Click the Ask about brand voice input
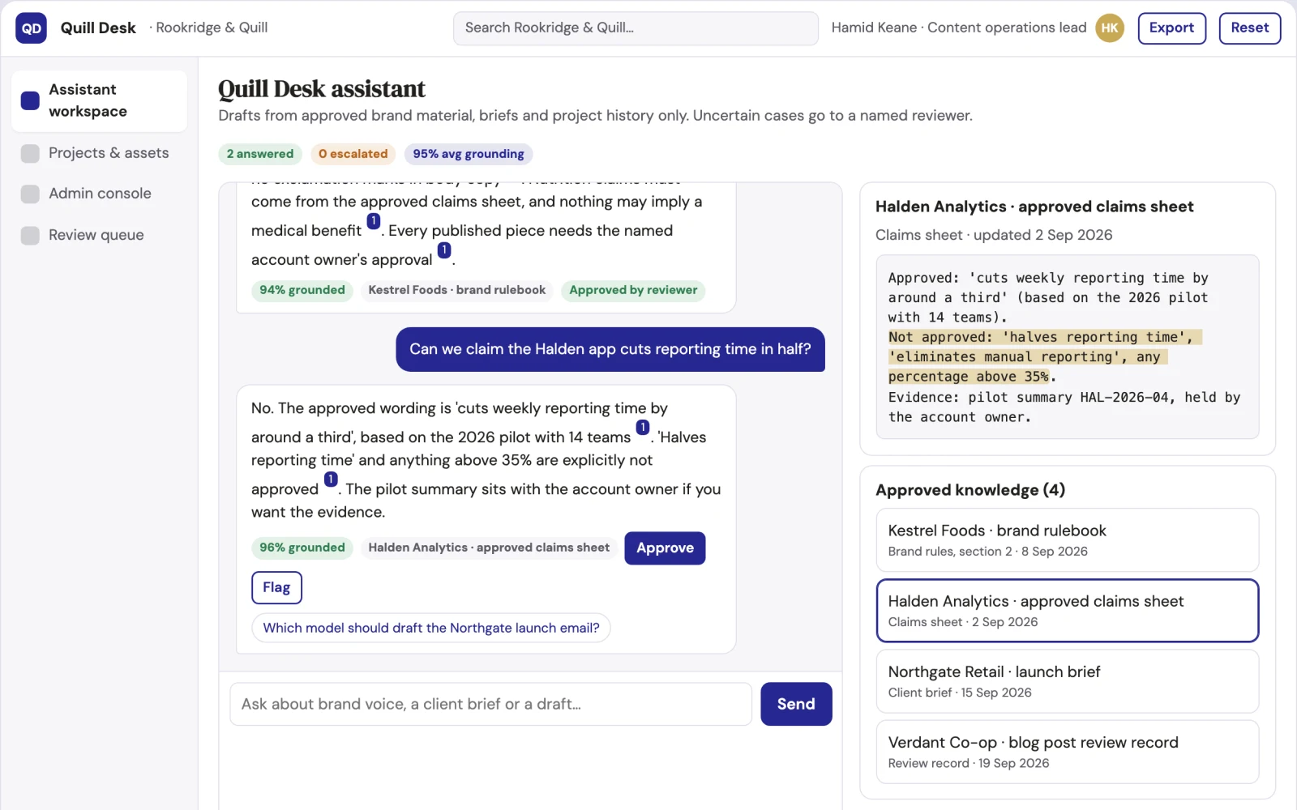 (x=490, y=704)
